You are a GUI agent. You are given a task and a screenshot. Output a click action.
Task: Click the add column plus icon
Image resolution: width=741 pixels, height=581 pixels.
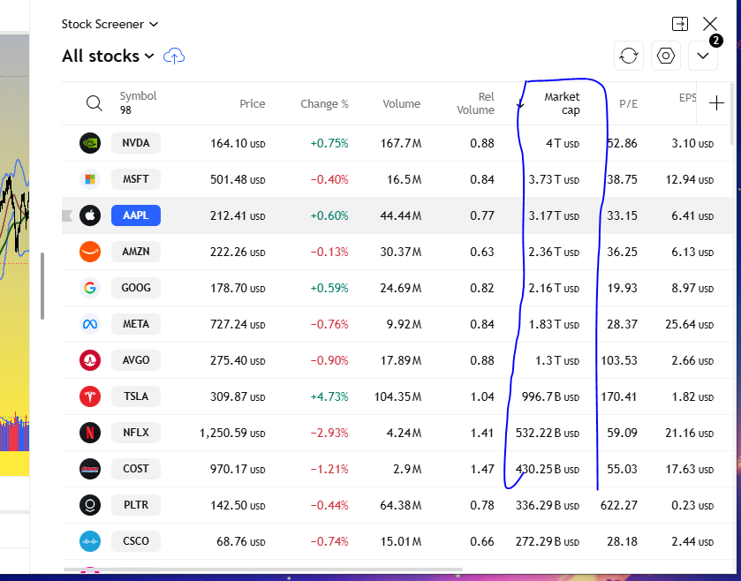pyautogui.click(x=716, y=103)
